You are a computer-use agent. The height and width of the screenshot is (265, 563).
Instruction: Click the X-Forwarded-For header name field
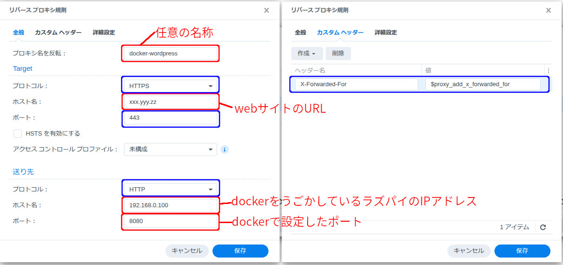pyautogui.click(x=356, y=84)
